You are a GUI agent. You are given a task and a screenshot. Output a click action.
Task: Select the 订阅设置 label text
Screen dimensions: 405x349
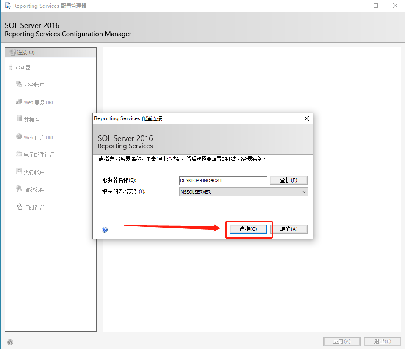click(34, 208)
